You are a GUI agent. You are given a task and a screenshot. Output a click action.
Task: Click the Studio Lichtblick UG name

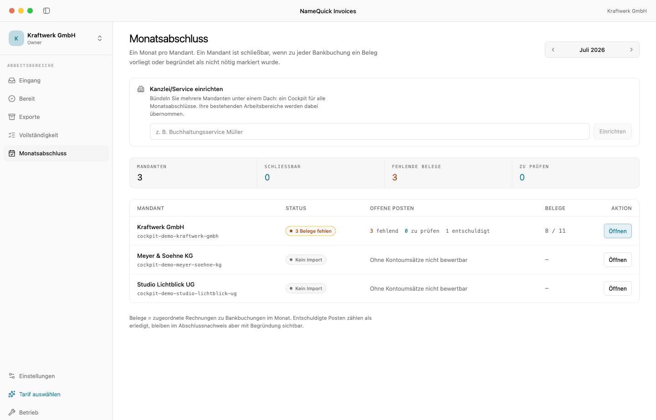pos(166,284)
